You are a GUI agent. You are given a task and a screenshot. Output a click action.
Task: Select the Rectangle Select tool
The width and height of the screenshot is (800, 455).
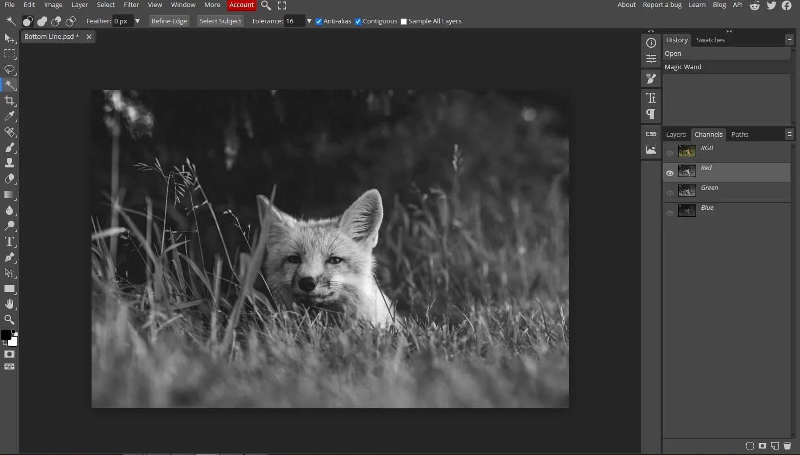point(9,54)
